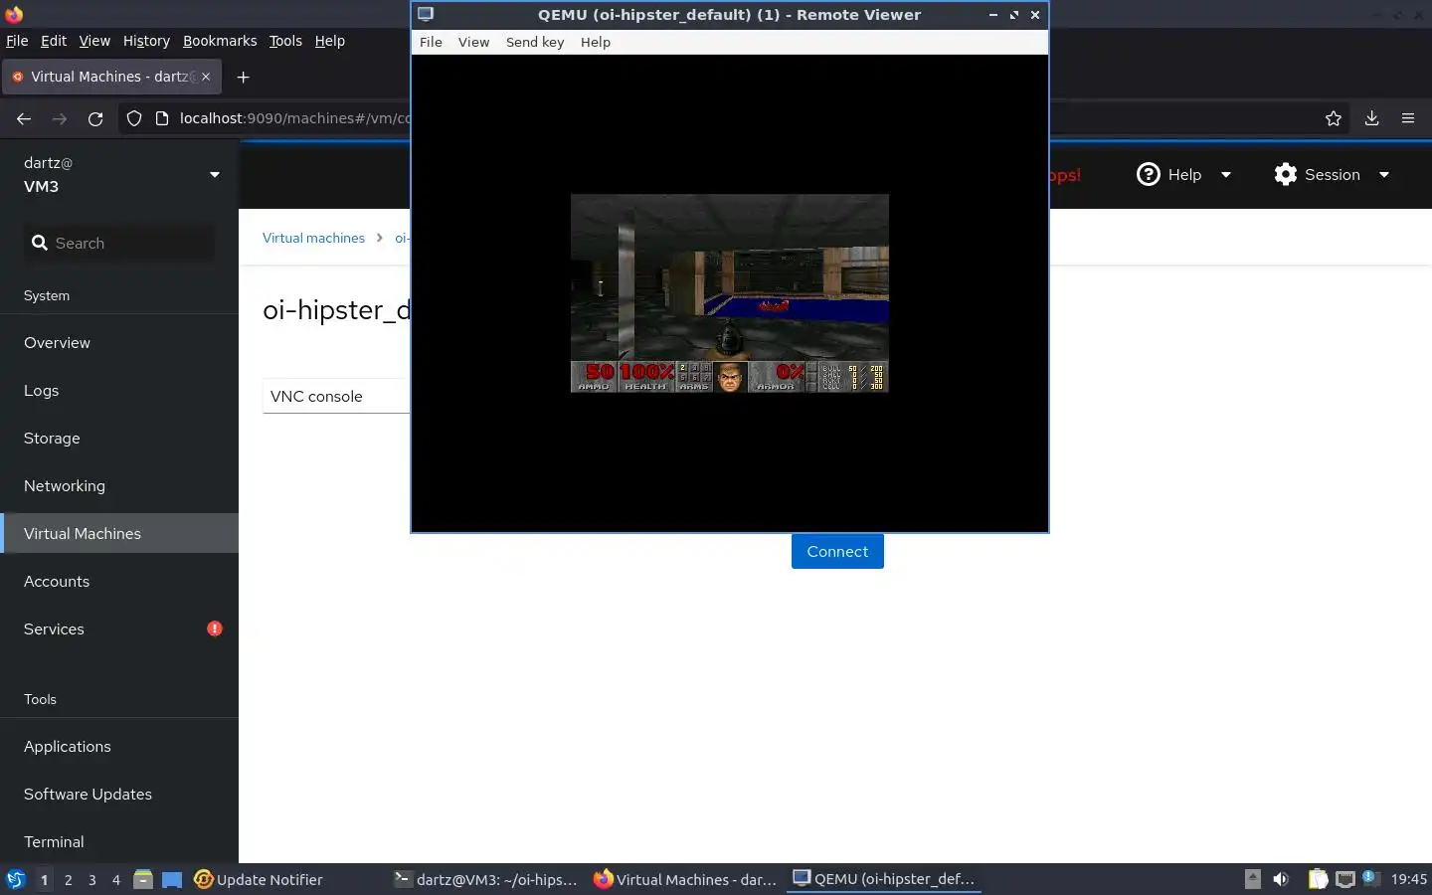Click Firefox back navigation arrow

coord(24,118)
